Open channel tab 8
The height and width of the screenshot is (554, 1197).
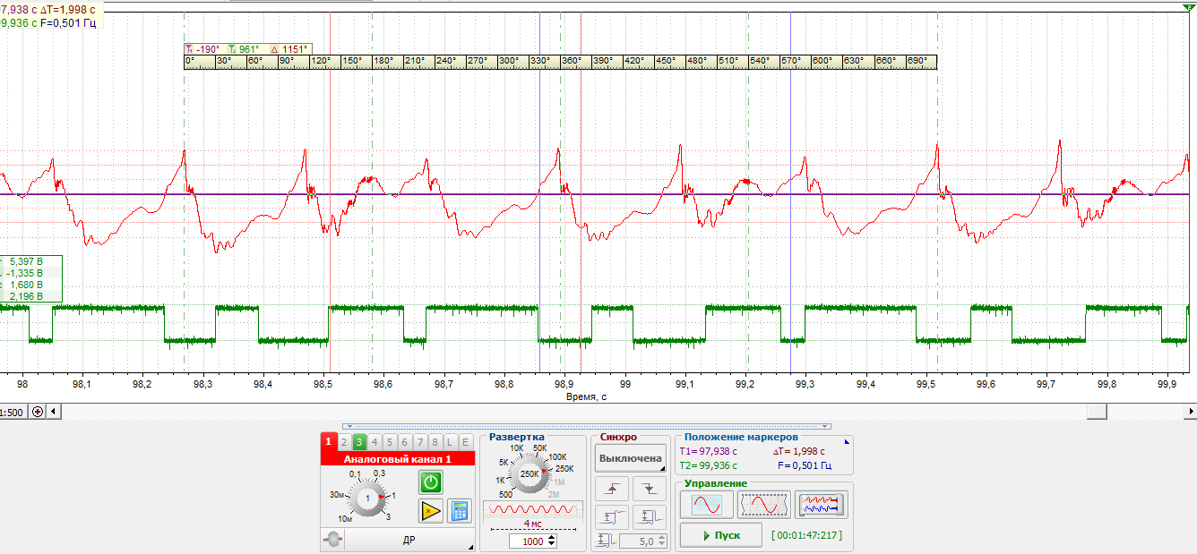(435, 441)
